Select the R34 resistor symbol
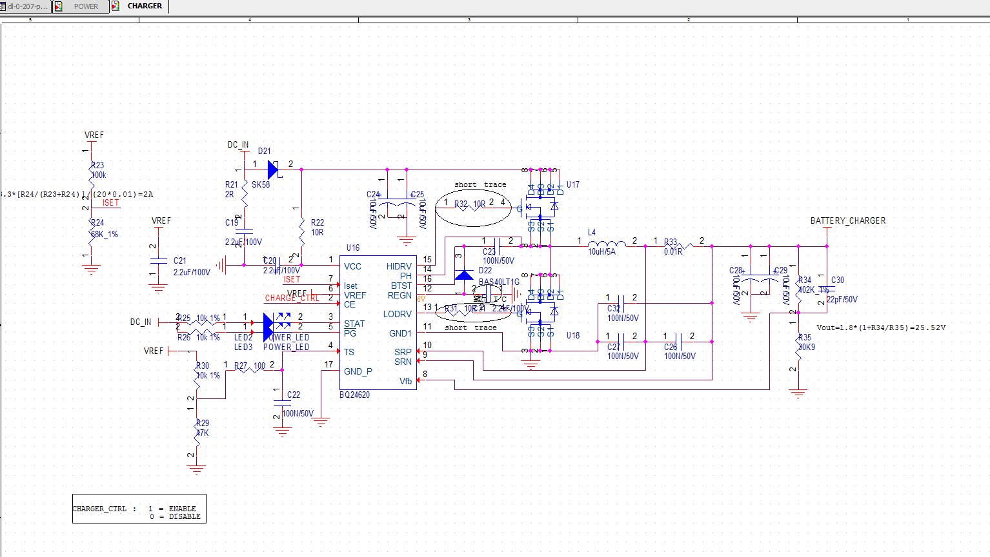 (798, 288)
